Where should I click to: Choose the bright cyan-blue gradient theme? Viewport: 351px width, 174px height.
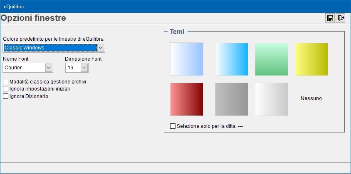coord(231,59)
